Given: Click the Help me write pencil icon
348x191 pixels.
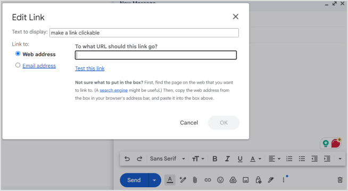Looking at the screenshot, I should pos(183,180).
